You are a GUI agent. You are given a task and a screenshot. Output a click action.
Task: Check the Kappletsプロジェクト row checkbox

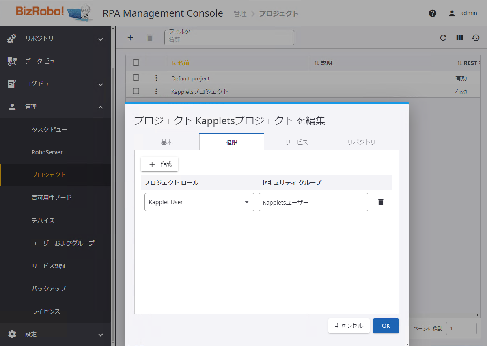[x=136, y=91]
